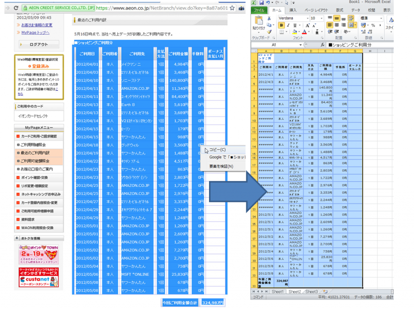
Task: Decrease decimal places
Action: pyautogui.click(x=370, y=32)
